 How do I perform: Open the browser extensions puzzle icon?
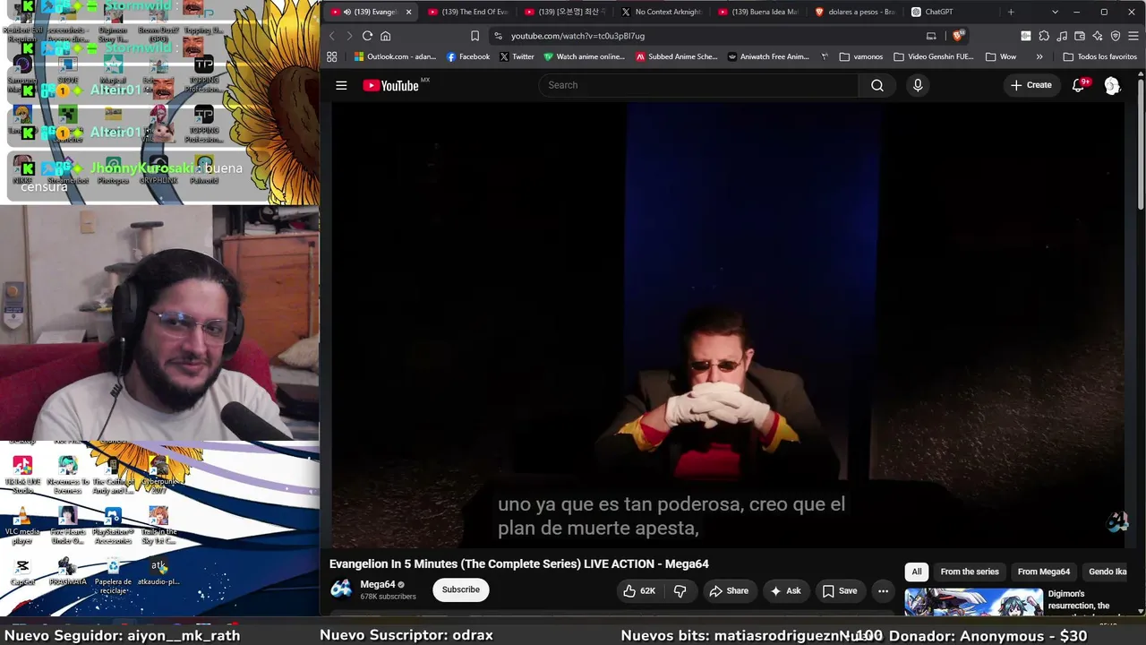coord(1044,36)
